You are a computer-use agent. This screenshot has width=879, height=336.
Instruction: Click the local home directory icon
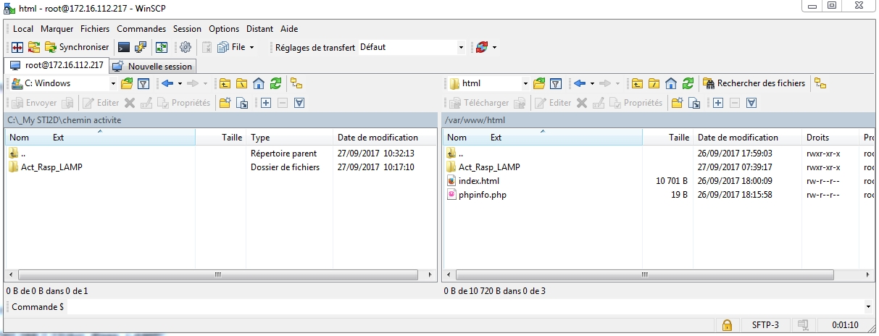click(x=259, y=83)
